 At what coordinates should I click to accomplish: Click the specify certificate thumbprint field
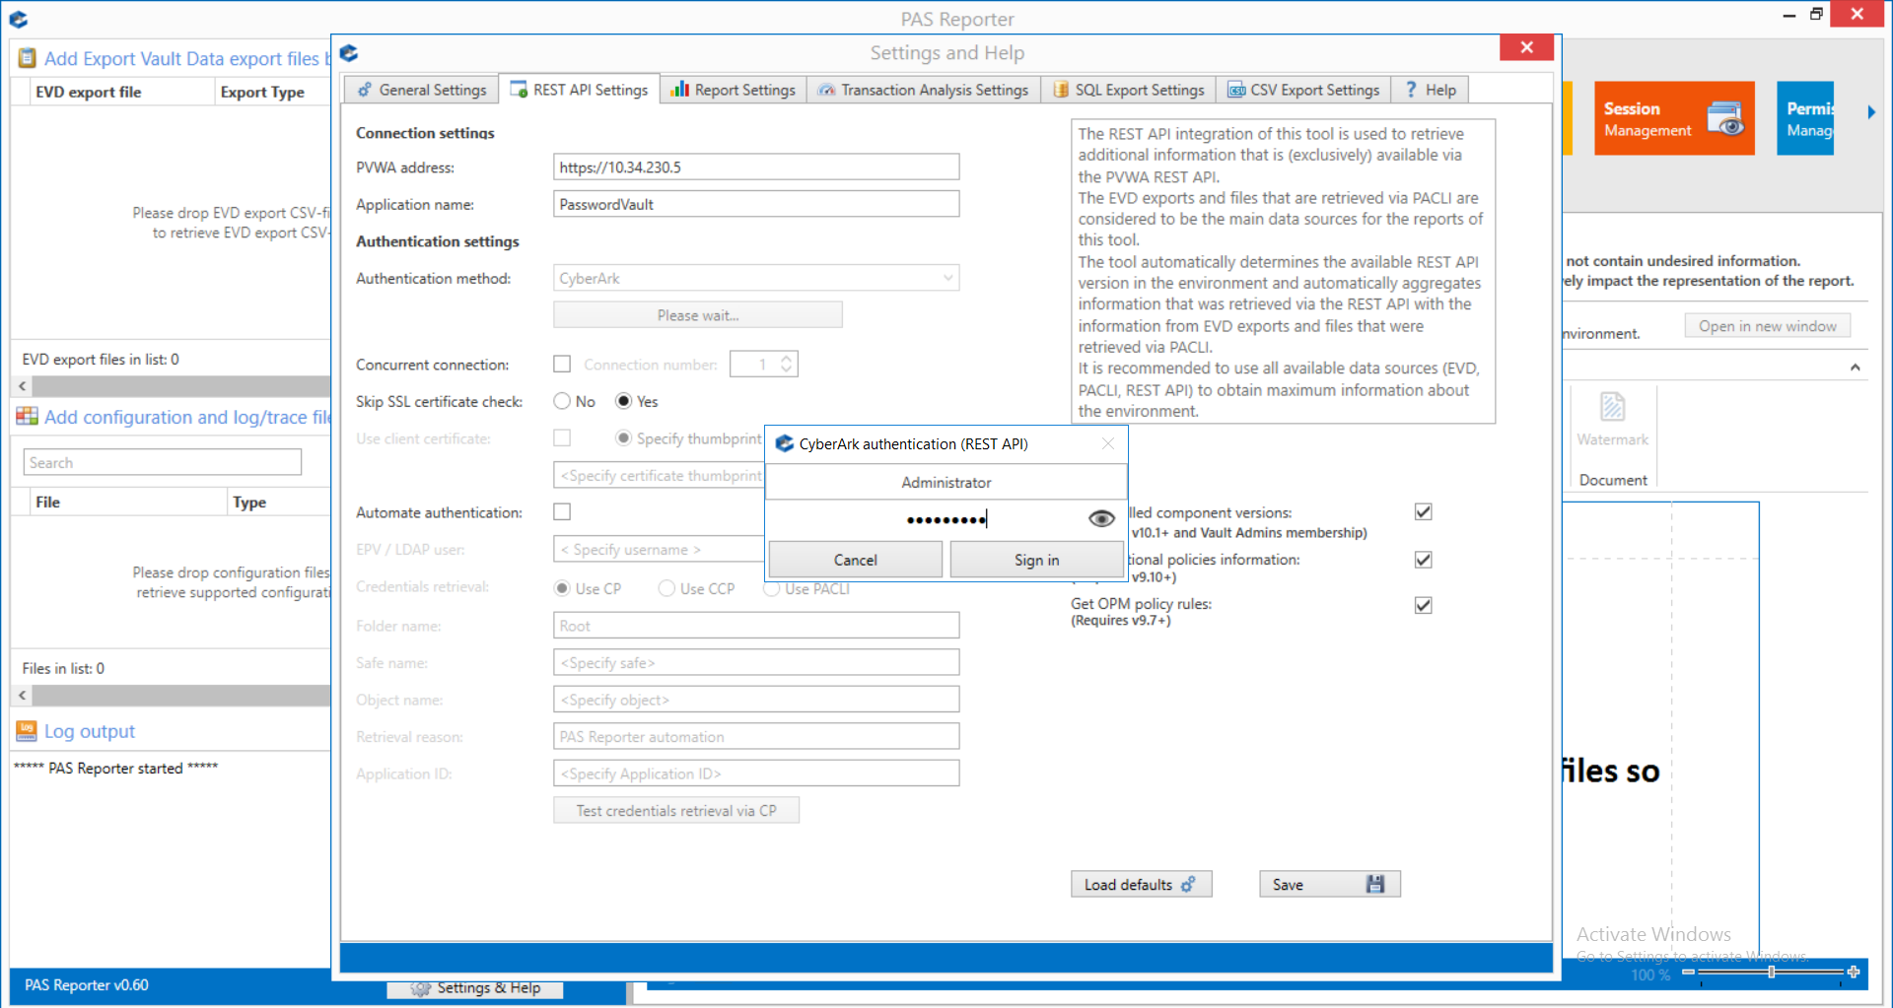pyautogui.click(x=659, y=475)
